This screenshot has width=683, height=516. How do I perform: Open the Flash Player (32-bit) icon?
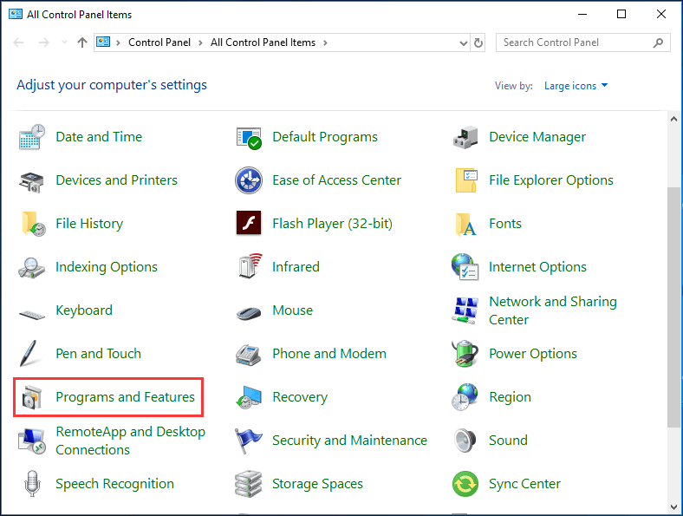pos(249,224)
